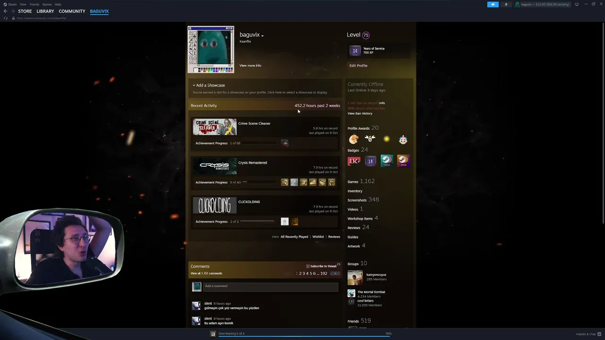Open the blue announcements megaphone button
Viewport: 605px width, 340px height.
[x=493, y=4]
